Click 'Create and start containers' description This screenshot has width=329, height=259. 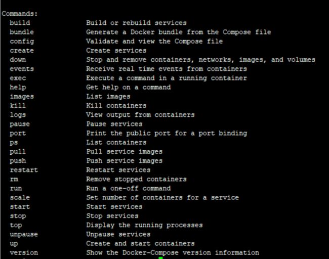[140, 243]
